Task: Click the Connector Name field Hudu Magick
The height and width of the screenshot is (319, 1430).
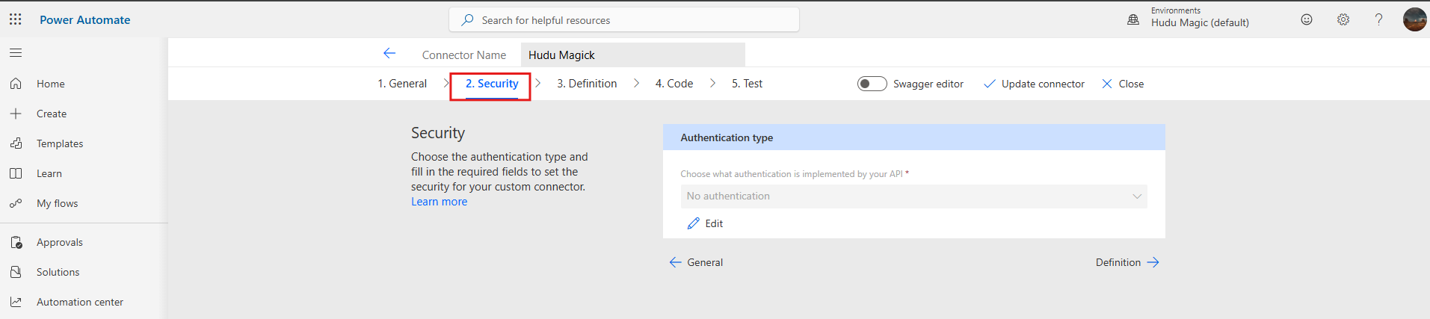Action: 632,55
